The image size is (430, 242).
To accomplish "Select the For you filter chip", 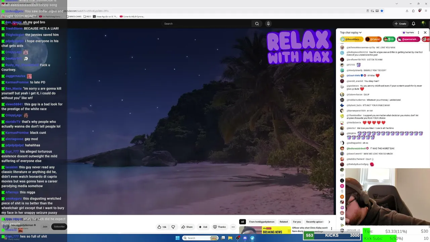I will click(297, 222).
